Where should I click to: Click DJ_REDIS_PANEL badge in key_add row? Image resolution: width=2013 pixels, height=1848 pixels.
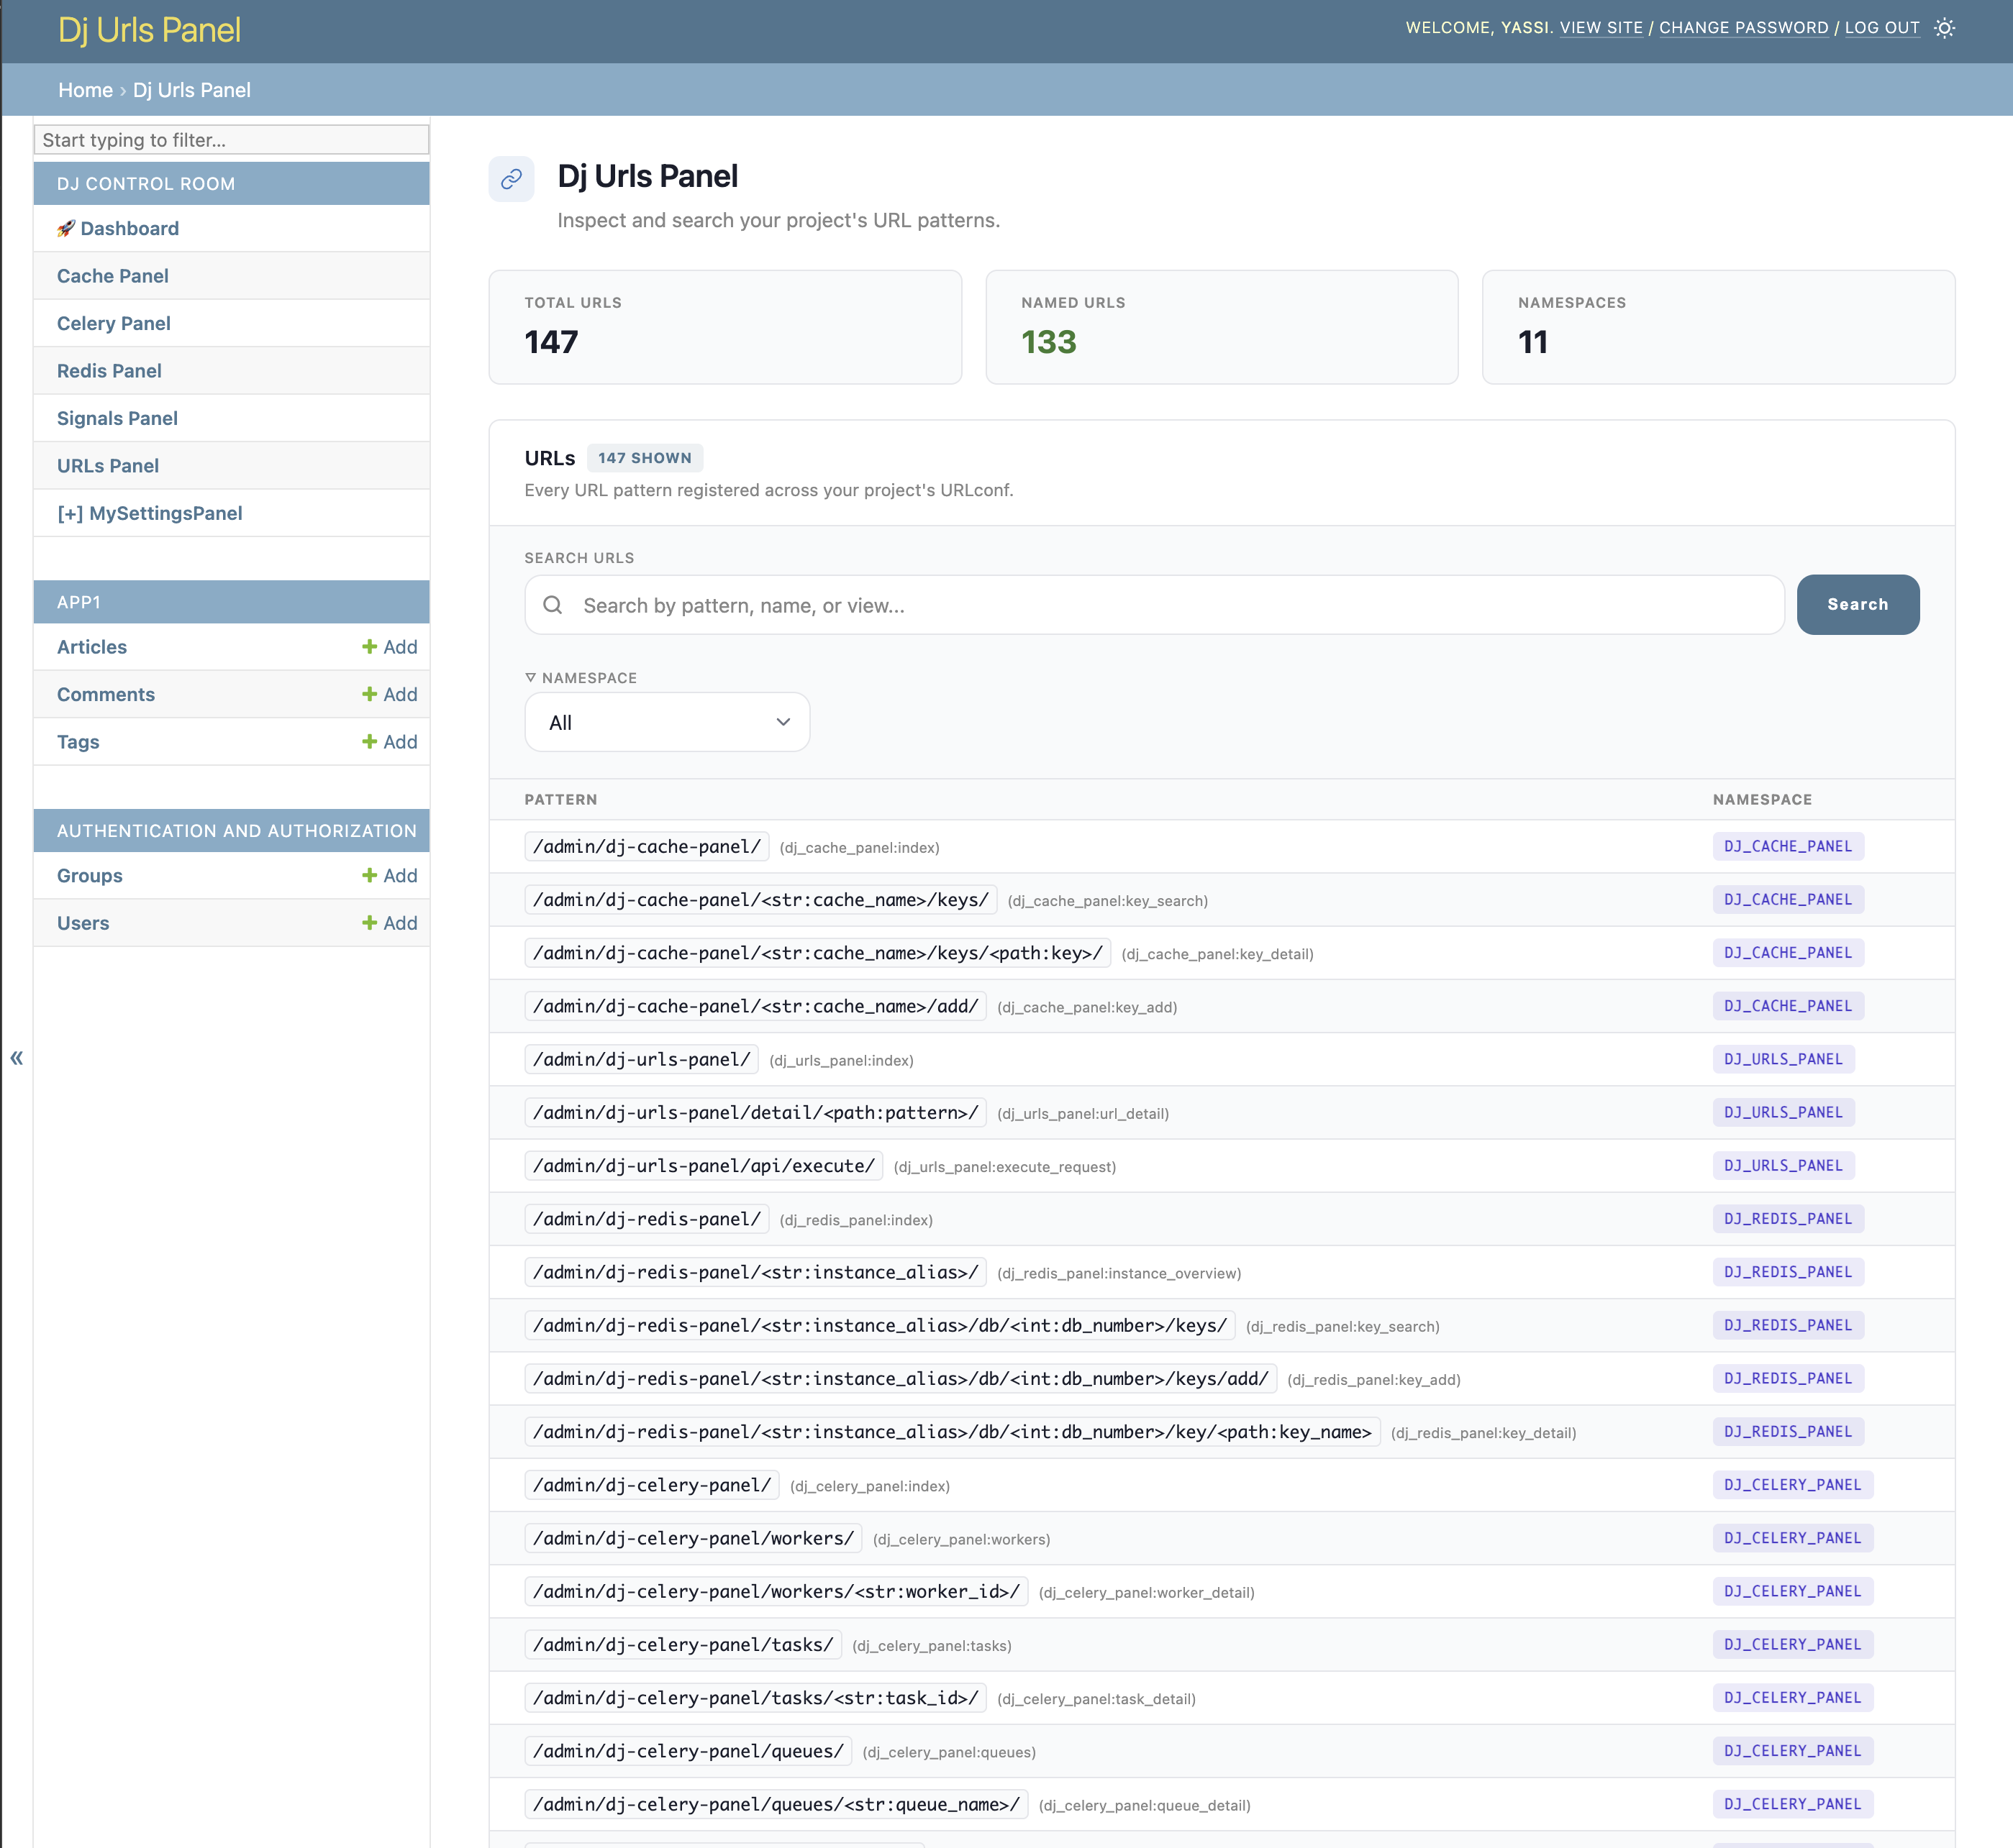1788,1379
